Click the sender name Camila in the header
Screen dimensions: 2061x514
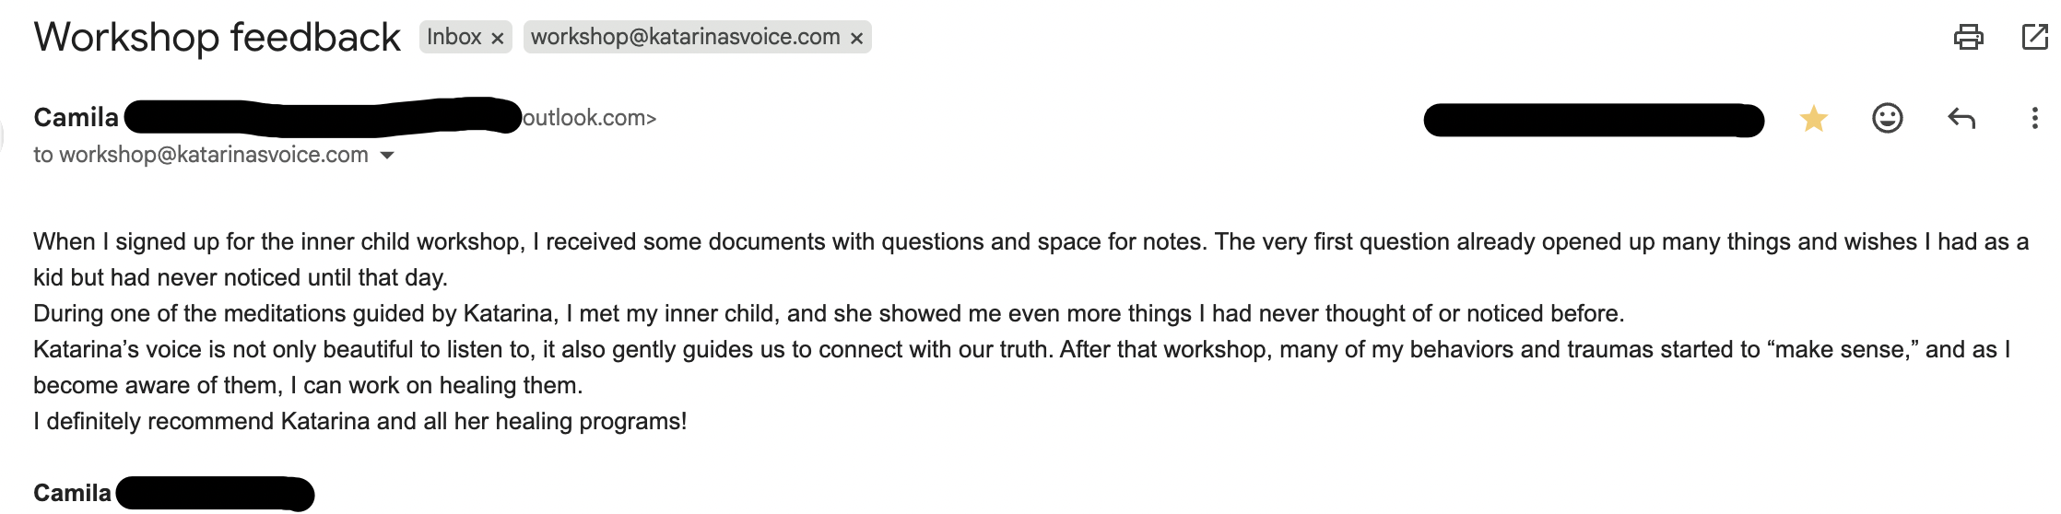click(76, 118)
